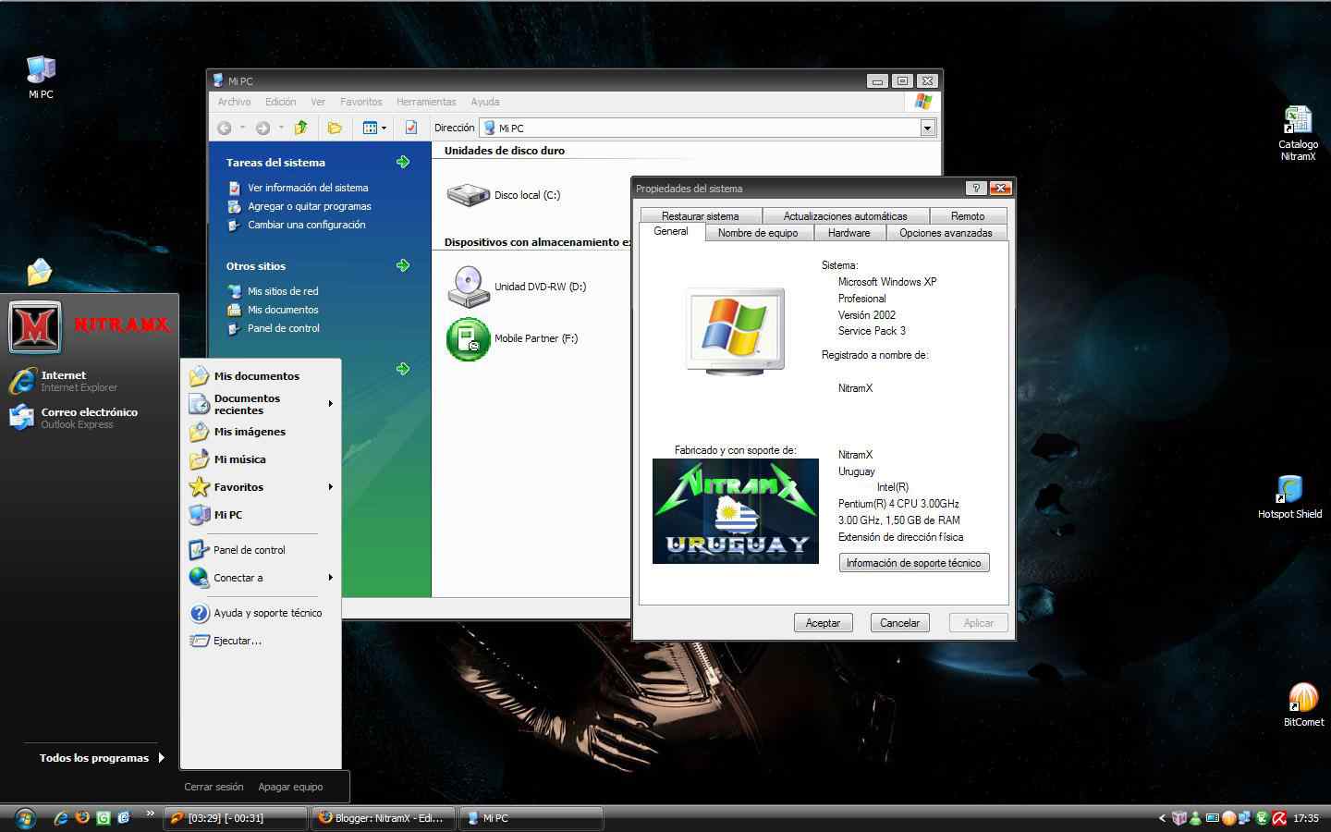Click the 17:35 taskbar clock

click(1306, 818)
